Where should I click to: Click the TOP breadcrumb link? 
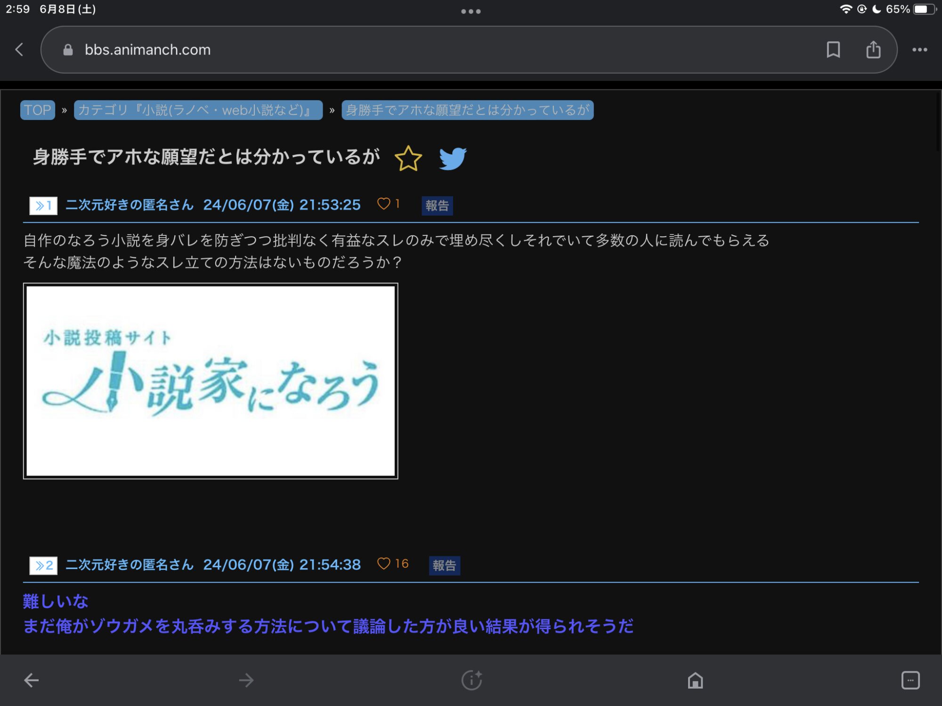pyautogui.click(x=38, y=110)
